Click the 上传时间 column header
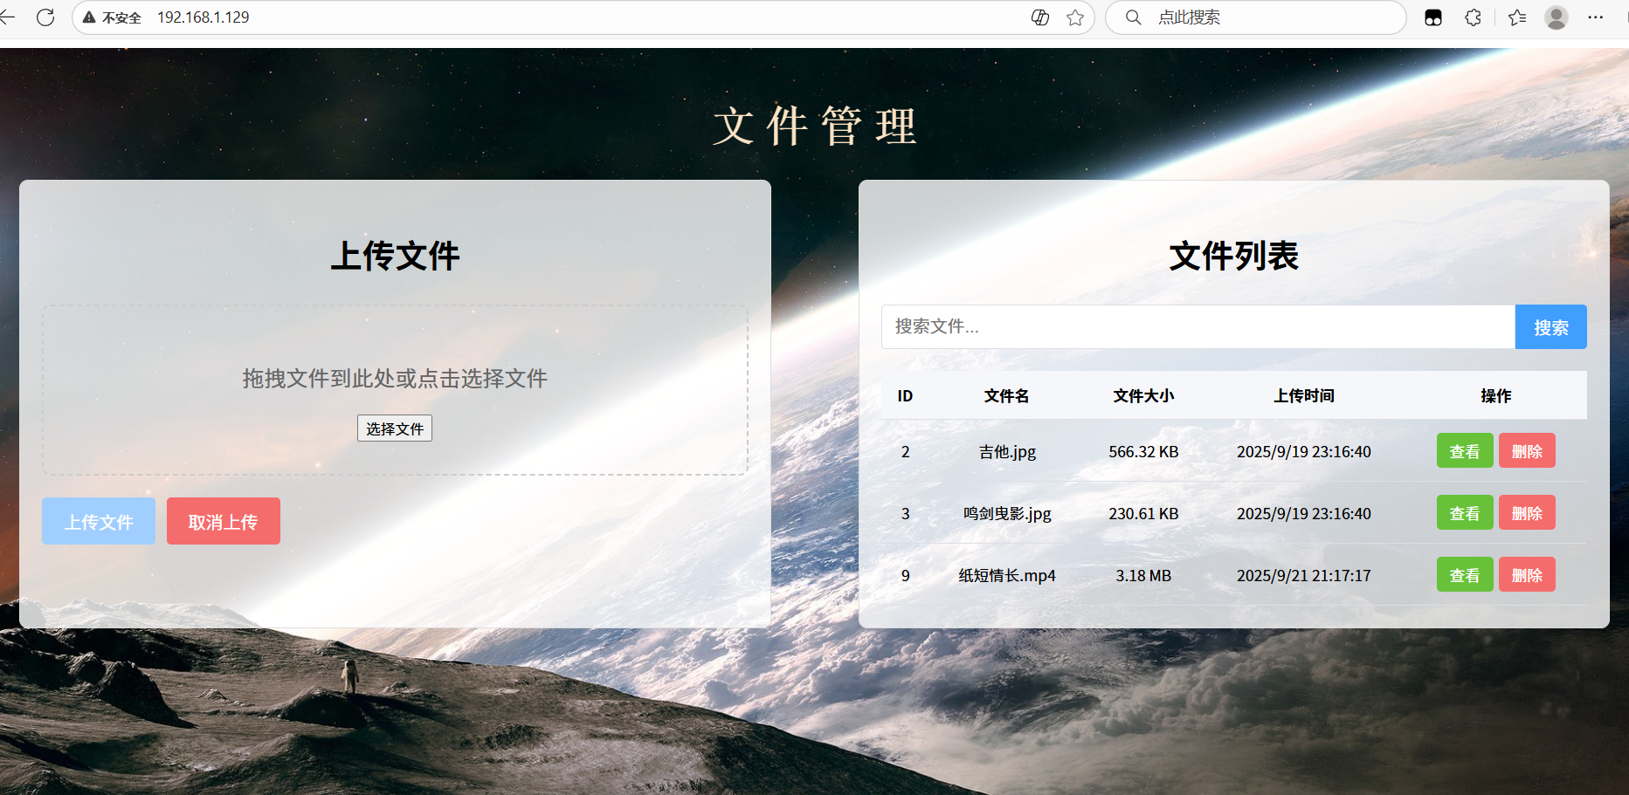The width and height of the screenshot is (1629, 795). 1304,396
